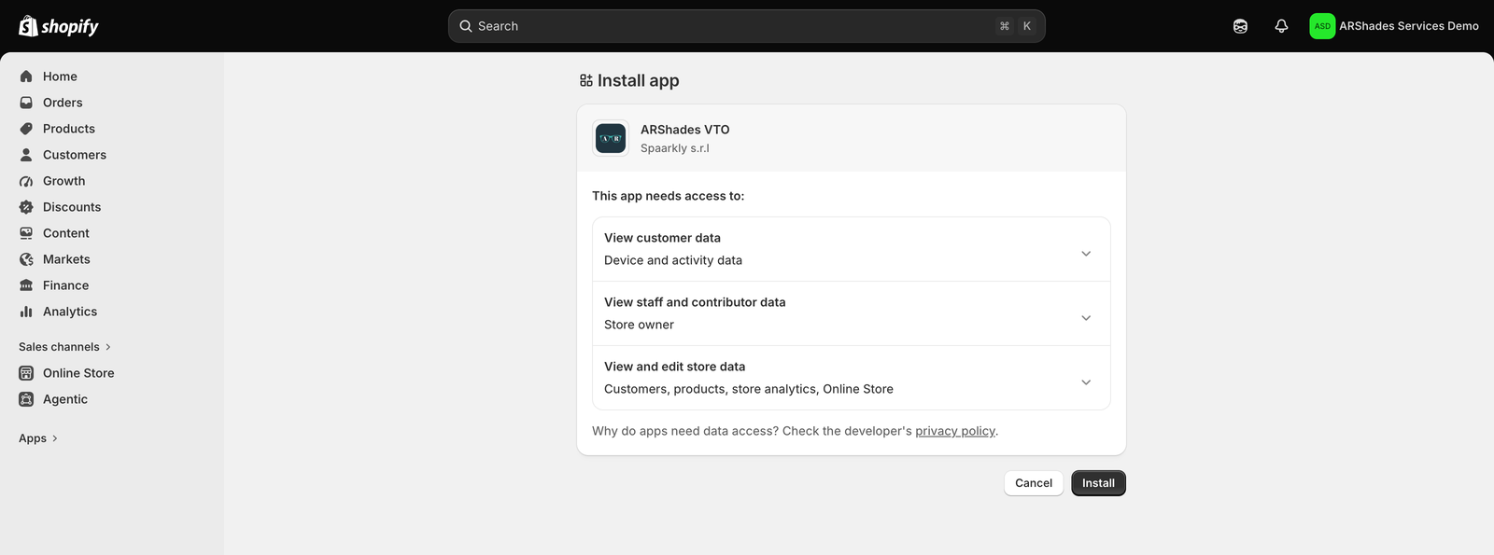Click 'Device and activity data' text
This screenshot has height=555, width=1494.
pos(673,260)
